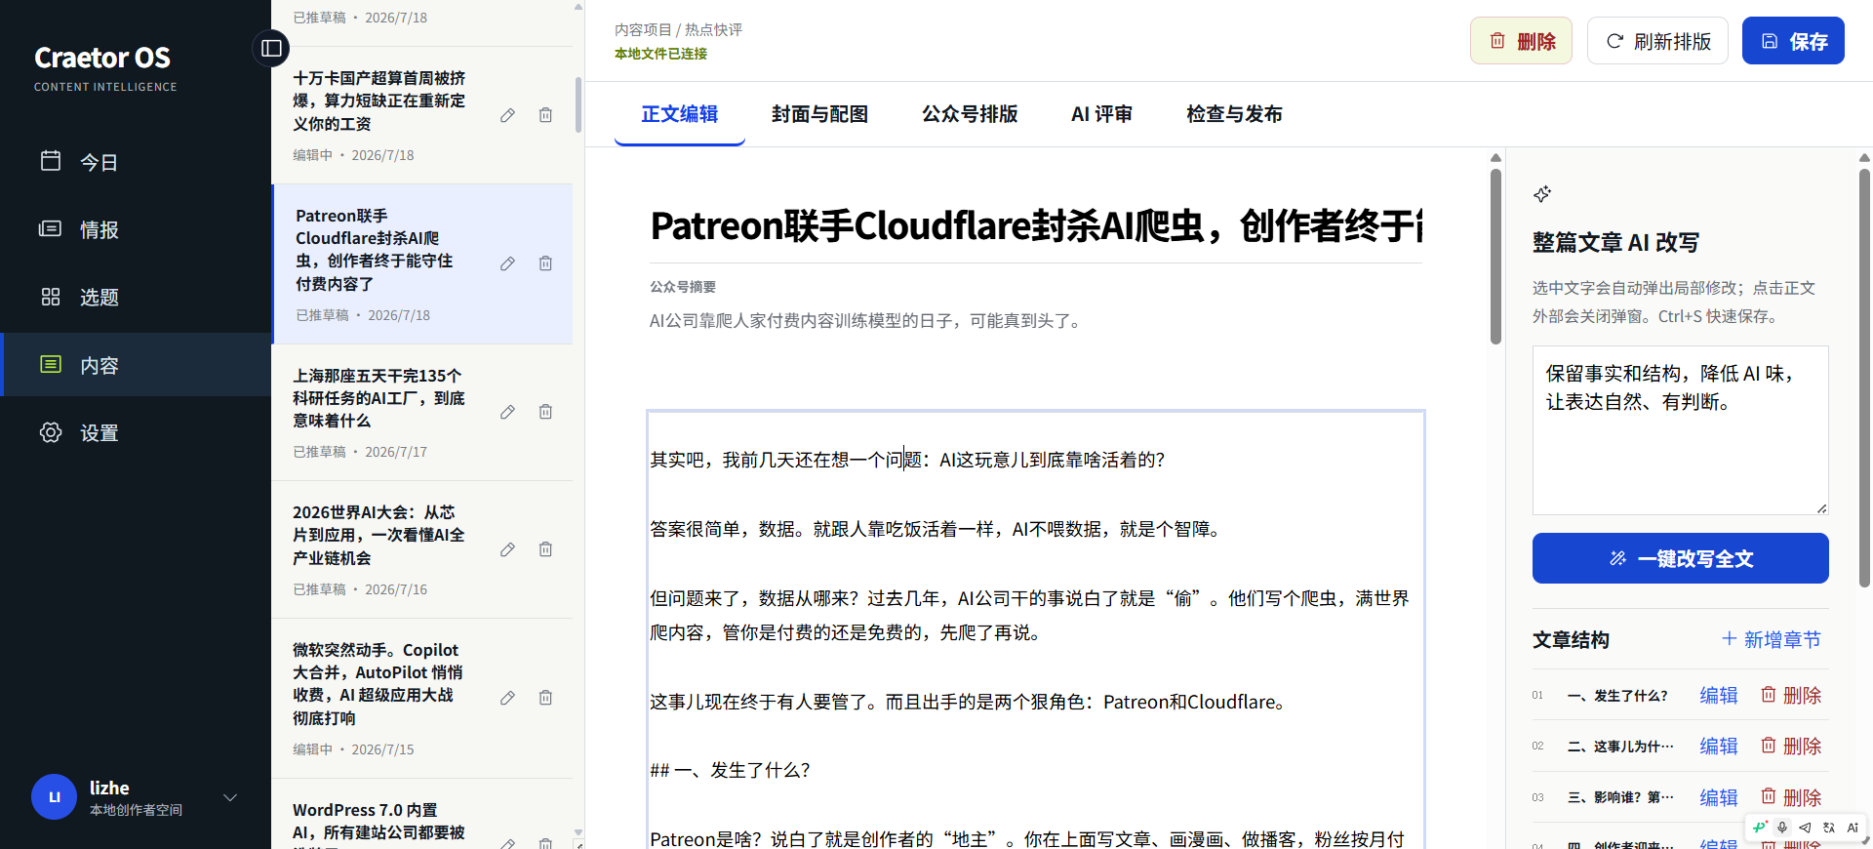1873x849 pixels.
Task: Click the translate icon in floating toolbar
Action: pyautogui.click(x=1829, y=828)
